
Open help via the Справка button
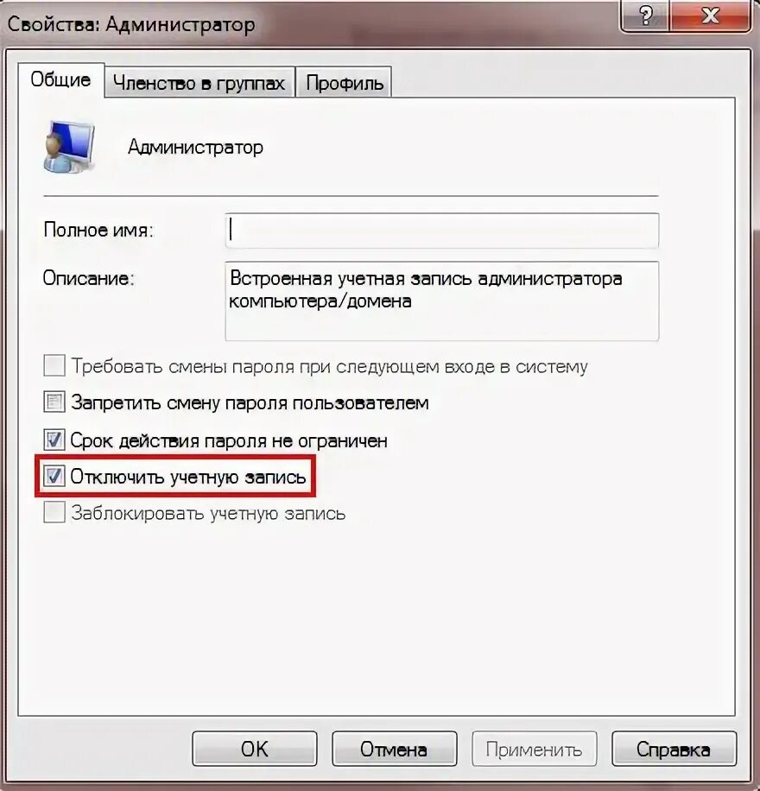click(674, 750)
